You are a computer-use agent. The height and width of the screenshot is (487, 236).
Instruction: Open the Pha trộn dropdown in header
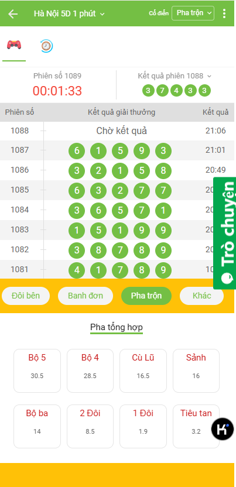193,13
